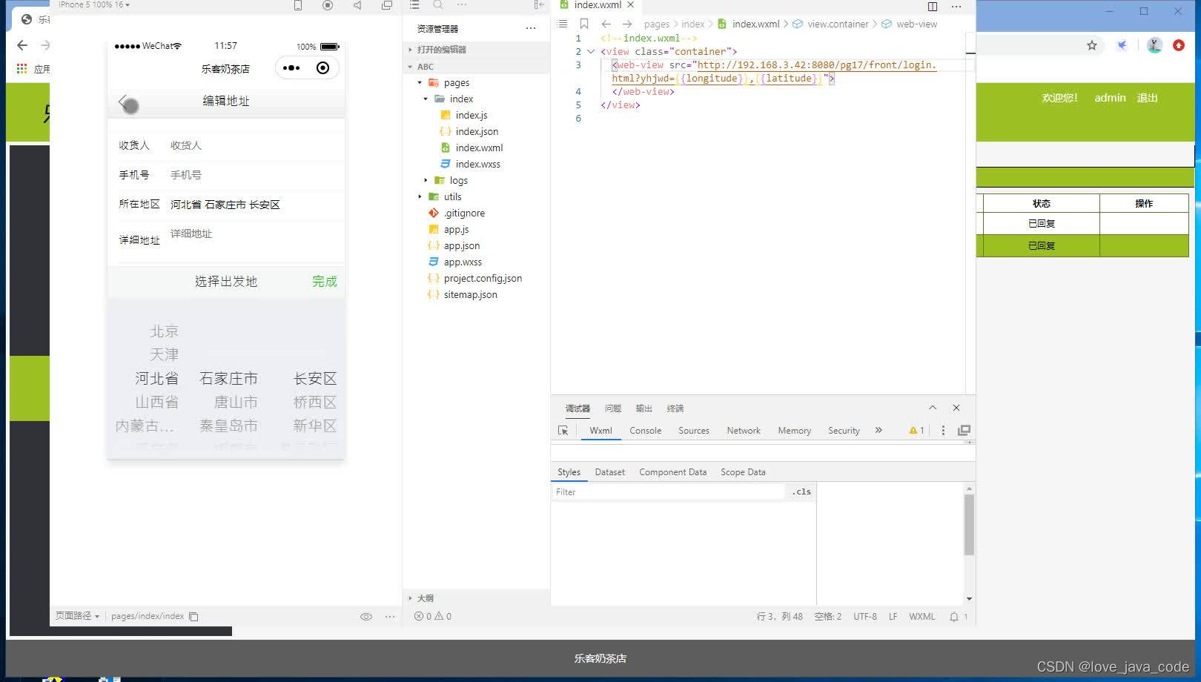The image size is (1201, 682).
Task: Click the mini program capsule close circle
Action: pyautogui.click(x=322, y=68)
